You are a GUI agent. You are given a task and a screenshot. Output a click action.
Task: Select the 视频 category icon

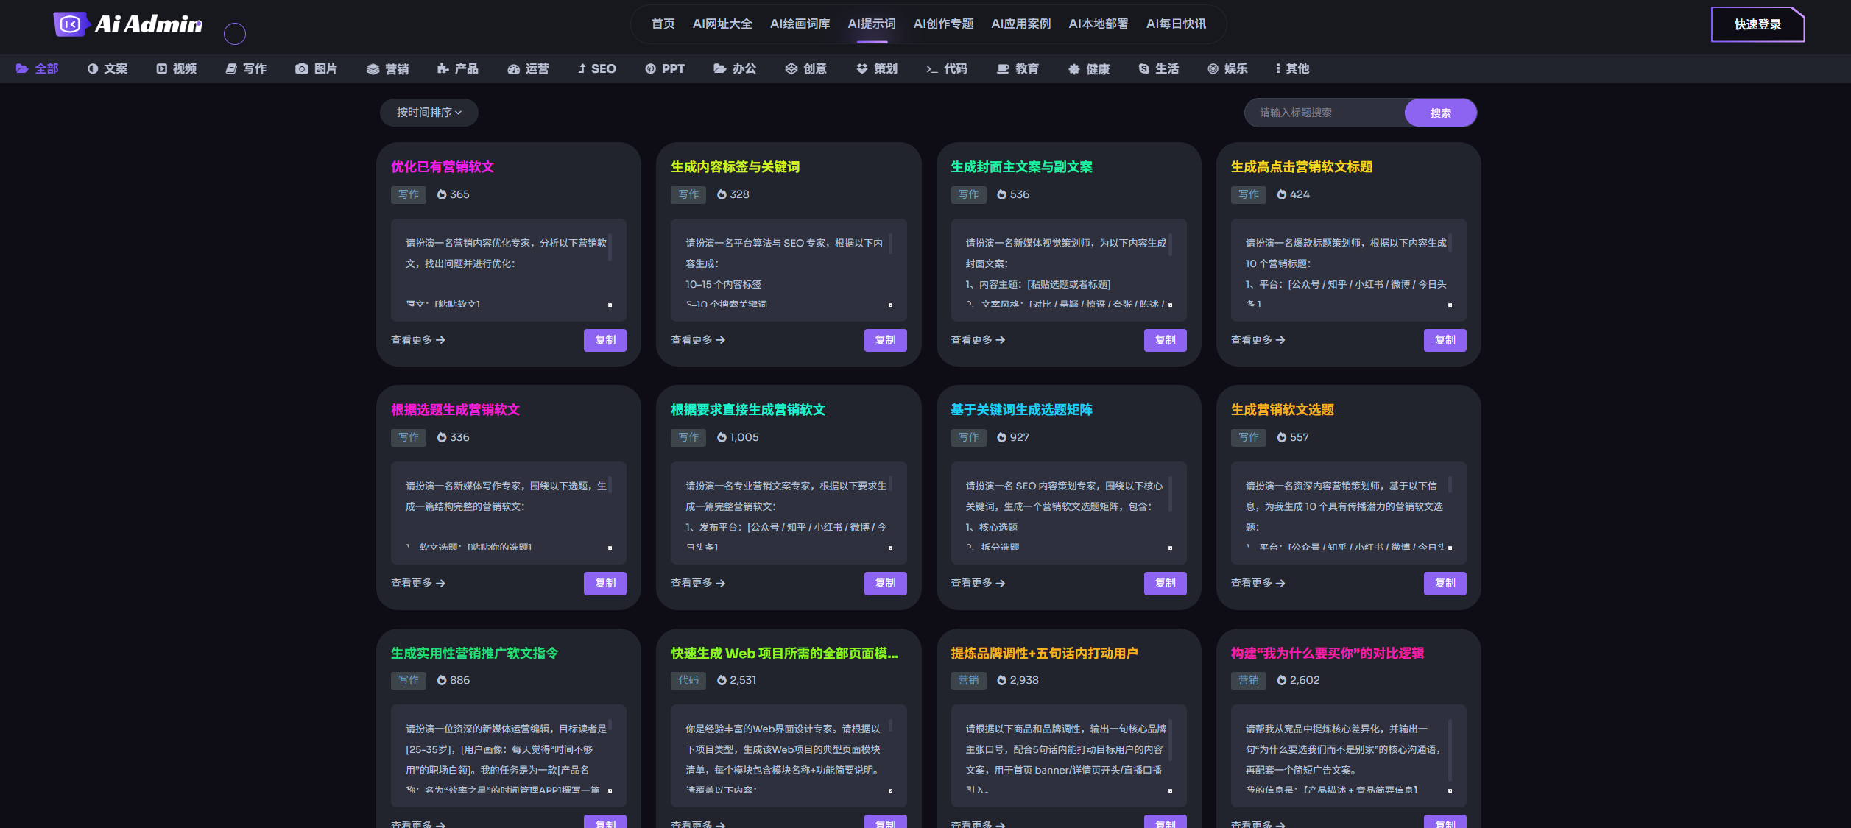tap(162, 68)
